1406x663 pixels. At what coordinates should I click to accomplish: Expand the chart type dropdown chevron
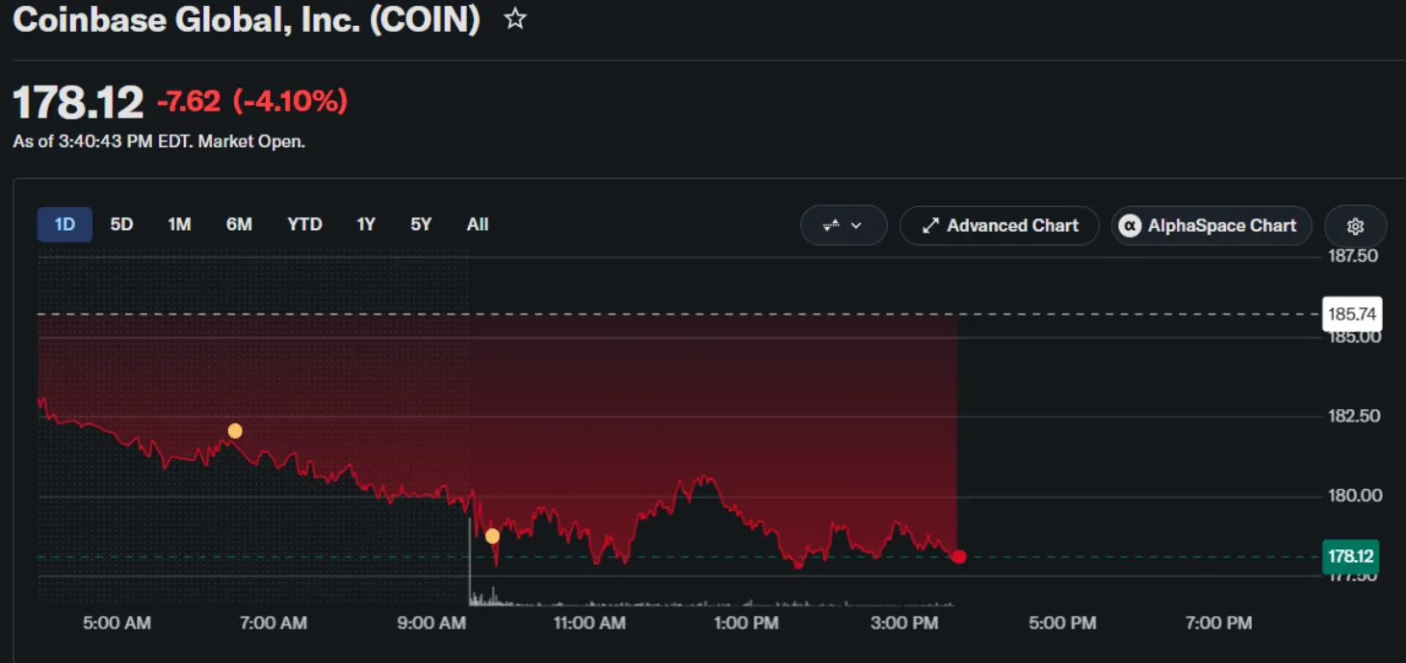click(x=856, y=226)
